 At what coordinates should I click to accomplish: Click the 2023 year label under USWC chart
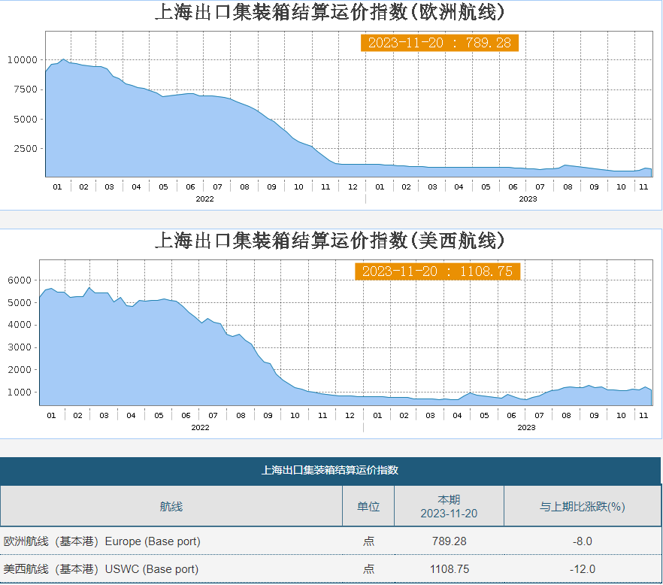coord(526,427)
